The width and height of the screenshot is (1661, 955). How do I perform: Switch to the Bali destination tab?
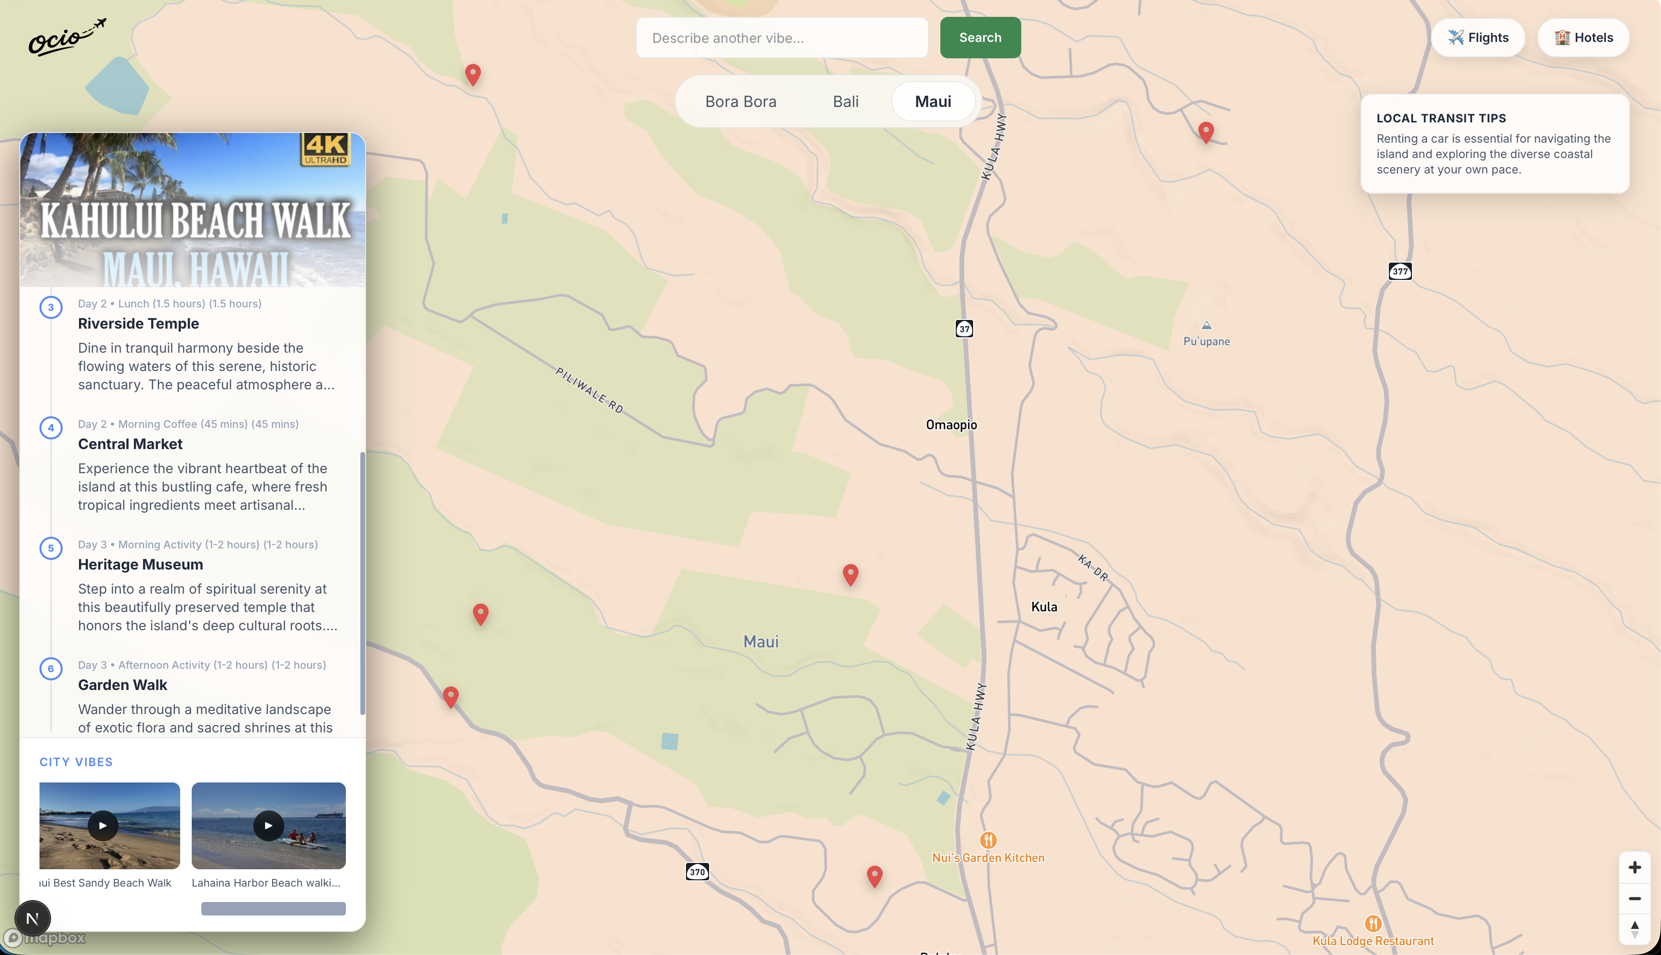click(845, 102)
